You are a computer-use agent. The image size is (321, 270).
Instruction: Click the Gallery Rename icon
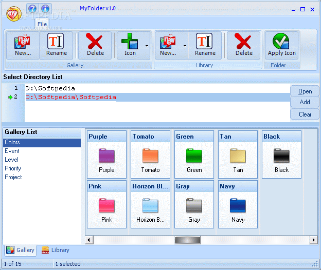click(x=56, y=41)
